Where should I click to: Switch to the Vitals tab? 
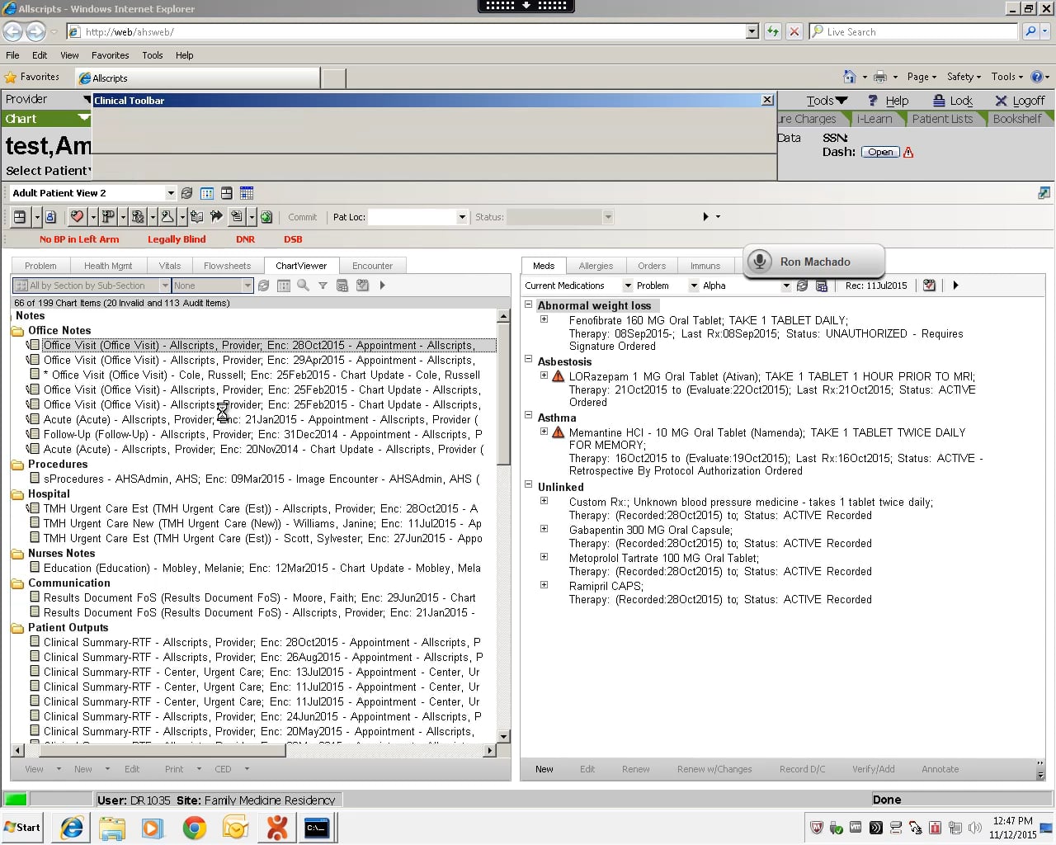tap(170, 266)
